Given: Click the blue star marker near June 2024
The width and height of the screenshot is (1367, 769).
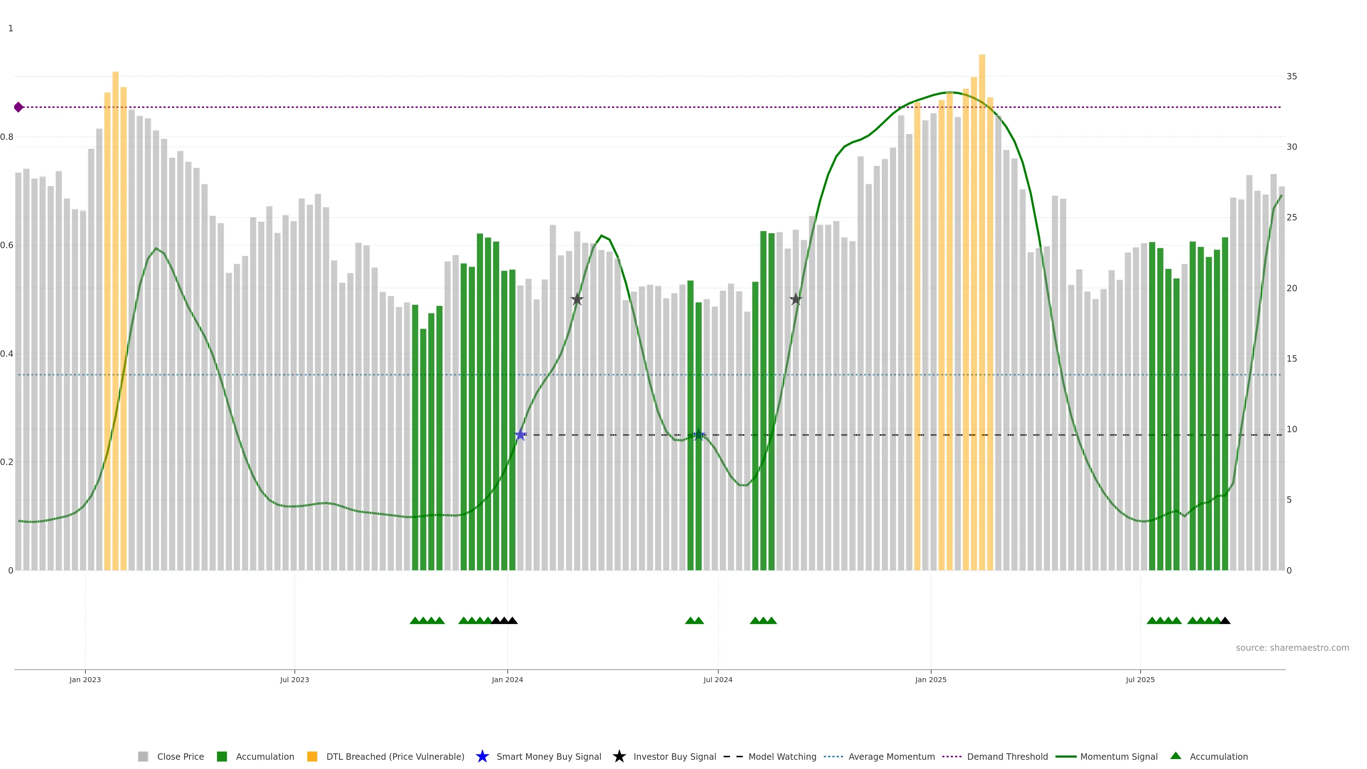Looking at the screenshot, I should [698, 435].
